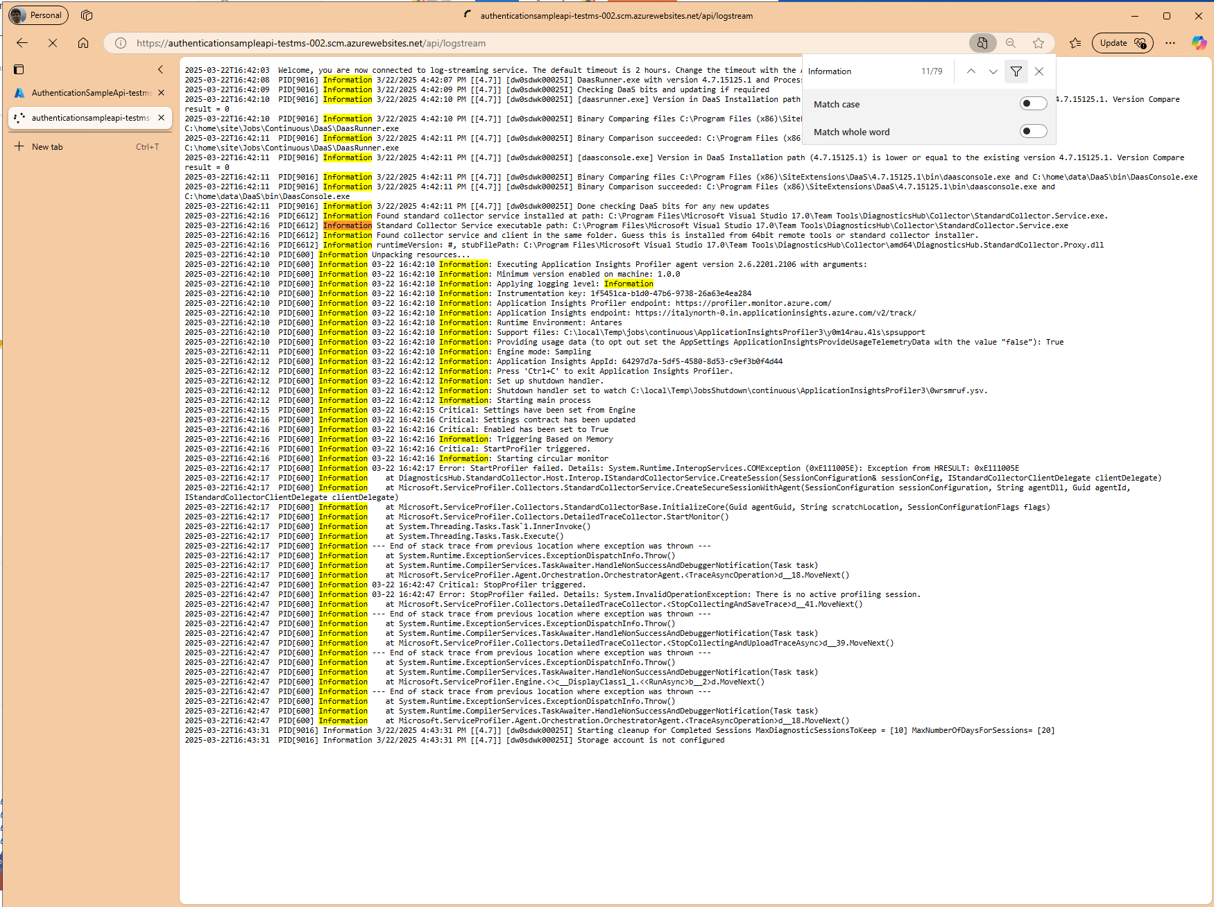This screenshot has height=907, width=1214.
Task: Add this page to favorites via star icon
Action: coord(1038,42)
